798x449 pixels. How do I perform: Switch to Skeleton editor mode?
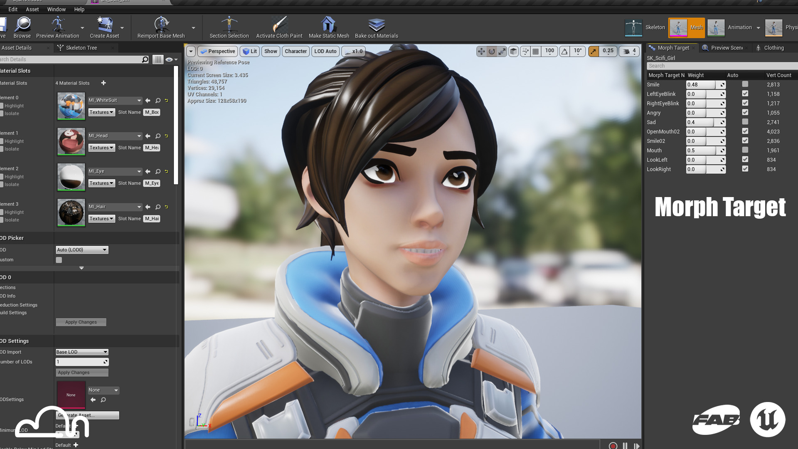tap(645, 28)
